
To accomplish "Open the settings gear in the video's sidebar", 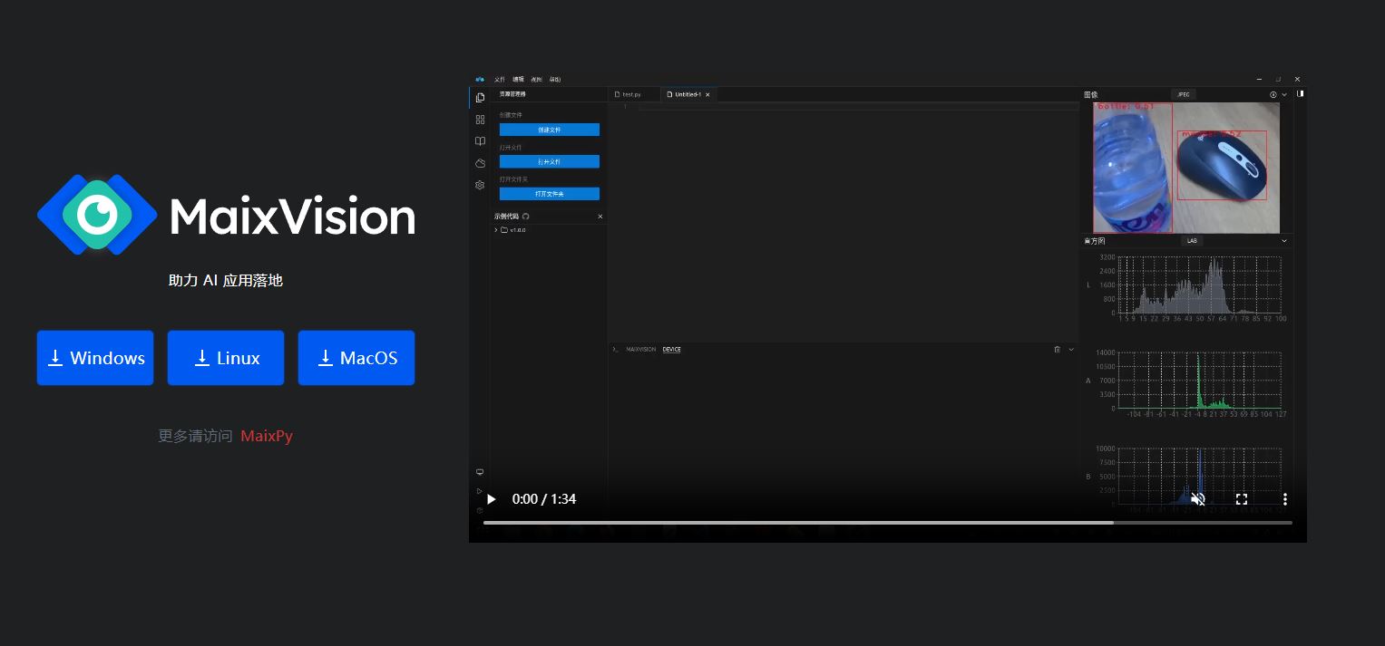I will tap(480, 185).
